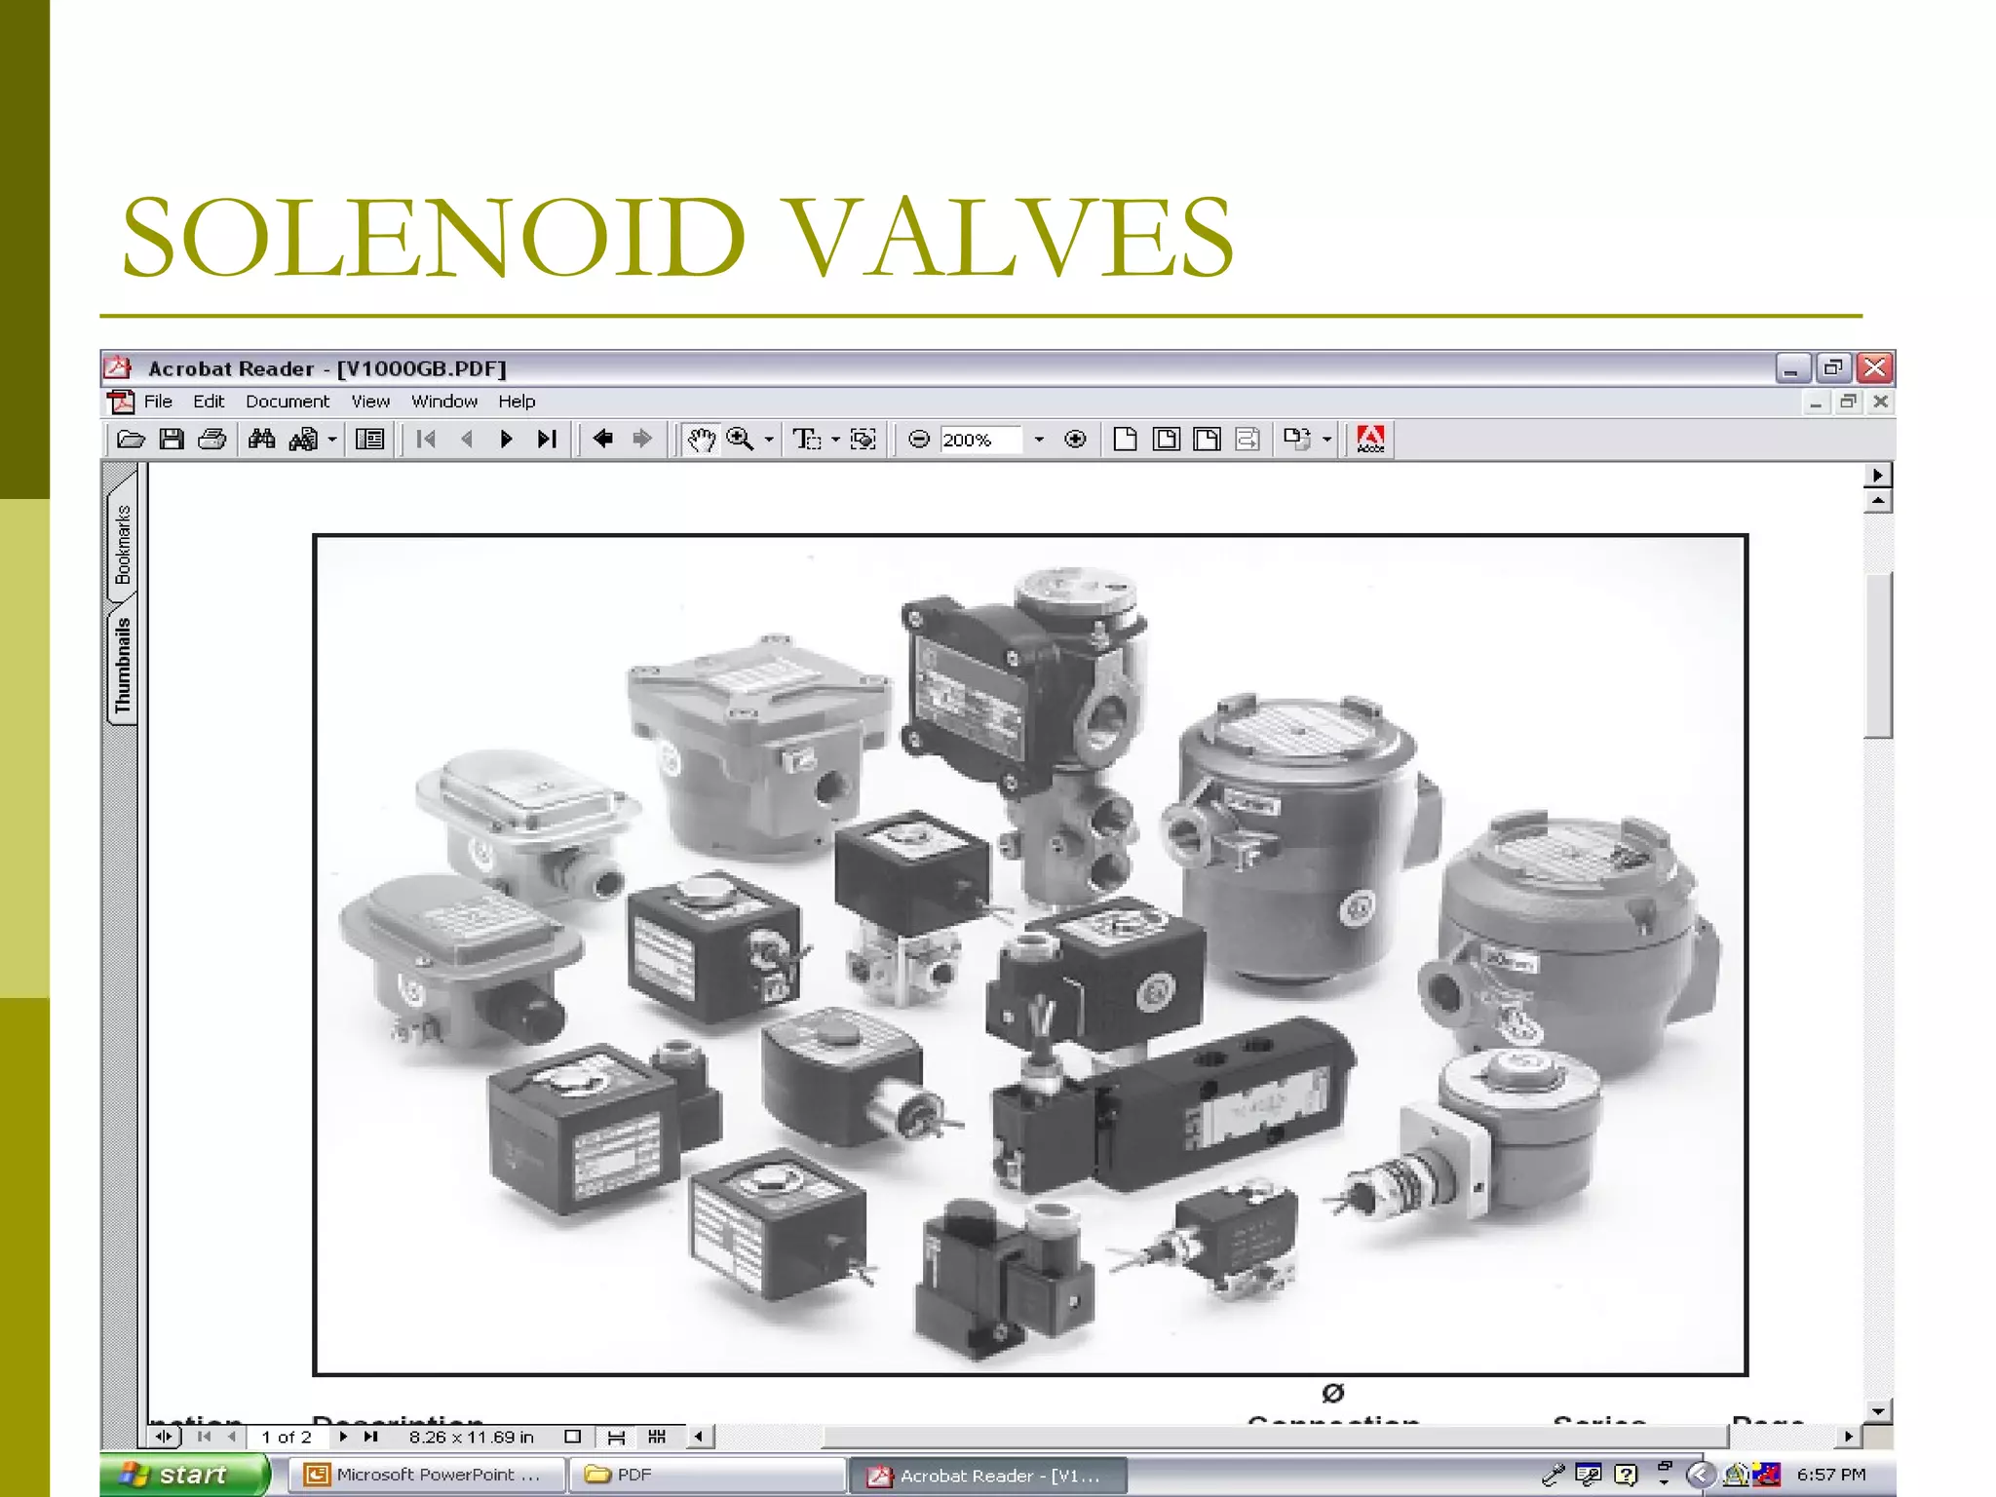Image resolution: width=1996 pixels, height=1497 pixels.
Task: Click status bar previous page button
Action: (232, 1437)
